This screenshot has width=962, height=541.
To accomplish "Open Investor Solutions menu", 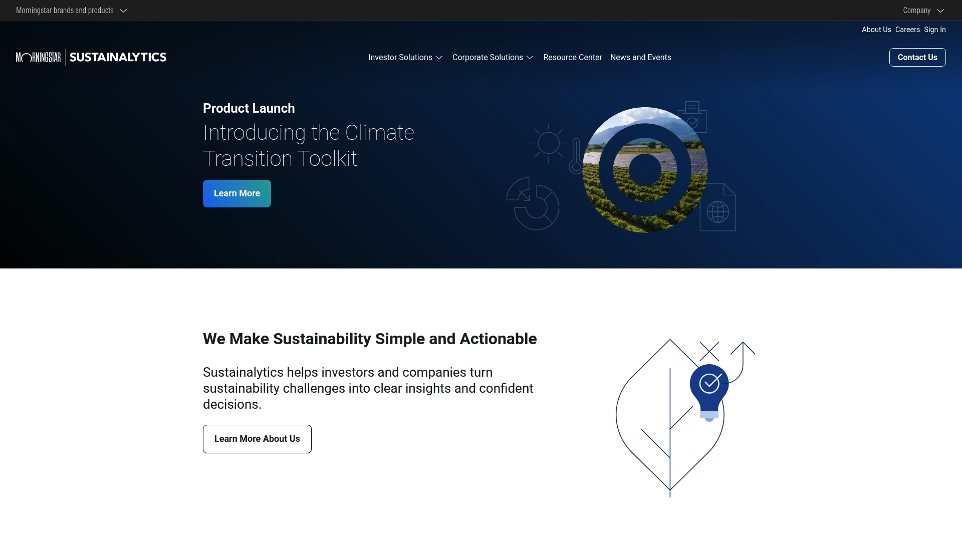I will (405, 57).
